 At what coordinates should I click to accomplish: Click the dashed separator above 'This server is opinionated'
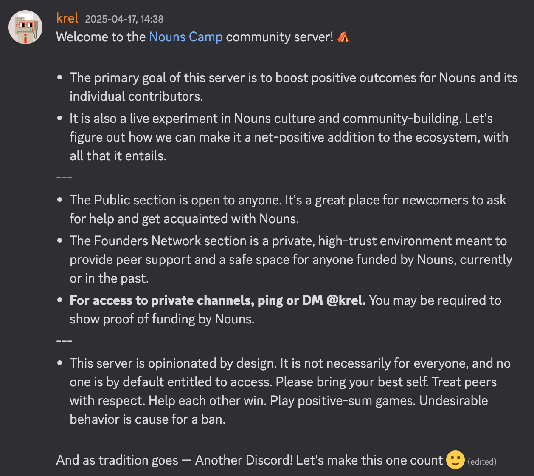(64, 341)
